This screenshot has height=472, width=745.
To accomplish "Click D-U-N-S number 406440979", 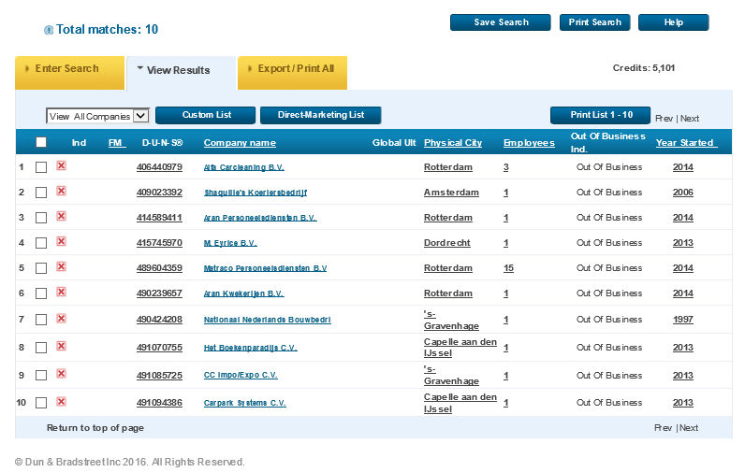I will (159, 167).
